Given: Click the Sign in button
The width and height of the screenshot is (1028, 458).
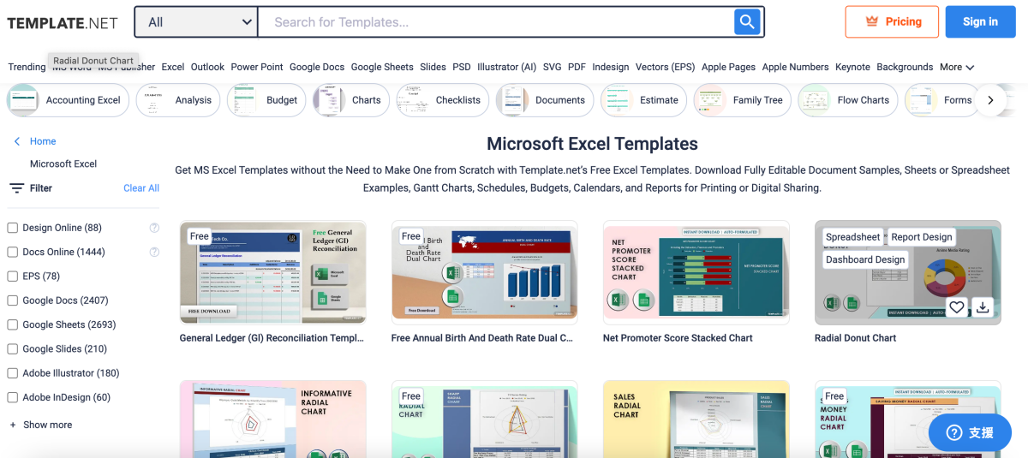Looking at the screenshot, I should [980, 21].
